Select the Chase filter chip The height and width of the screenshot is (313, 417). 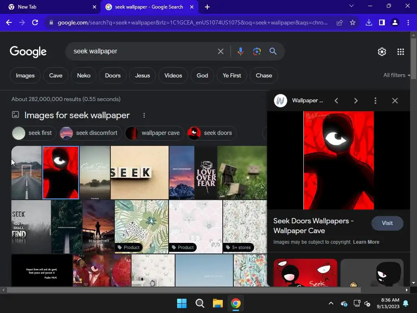tap(264, 75)
